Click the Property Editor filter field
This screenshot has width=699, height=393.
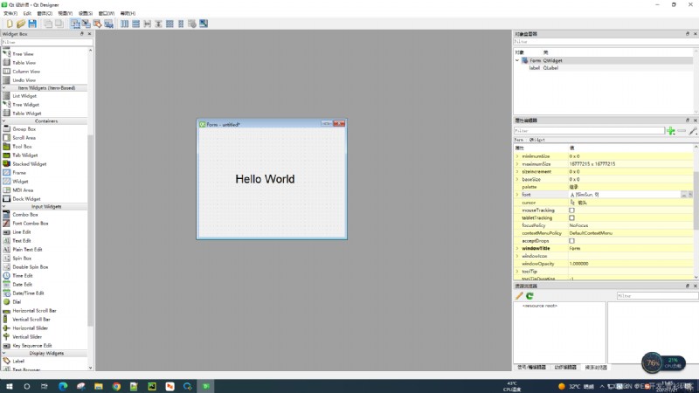click(x=589, y=130)
